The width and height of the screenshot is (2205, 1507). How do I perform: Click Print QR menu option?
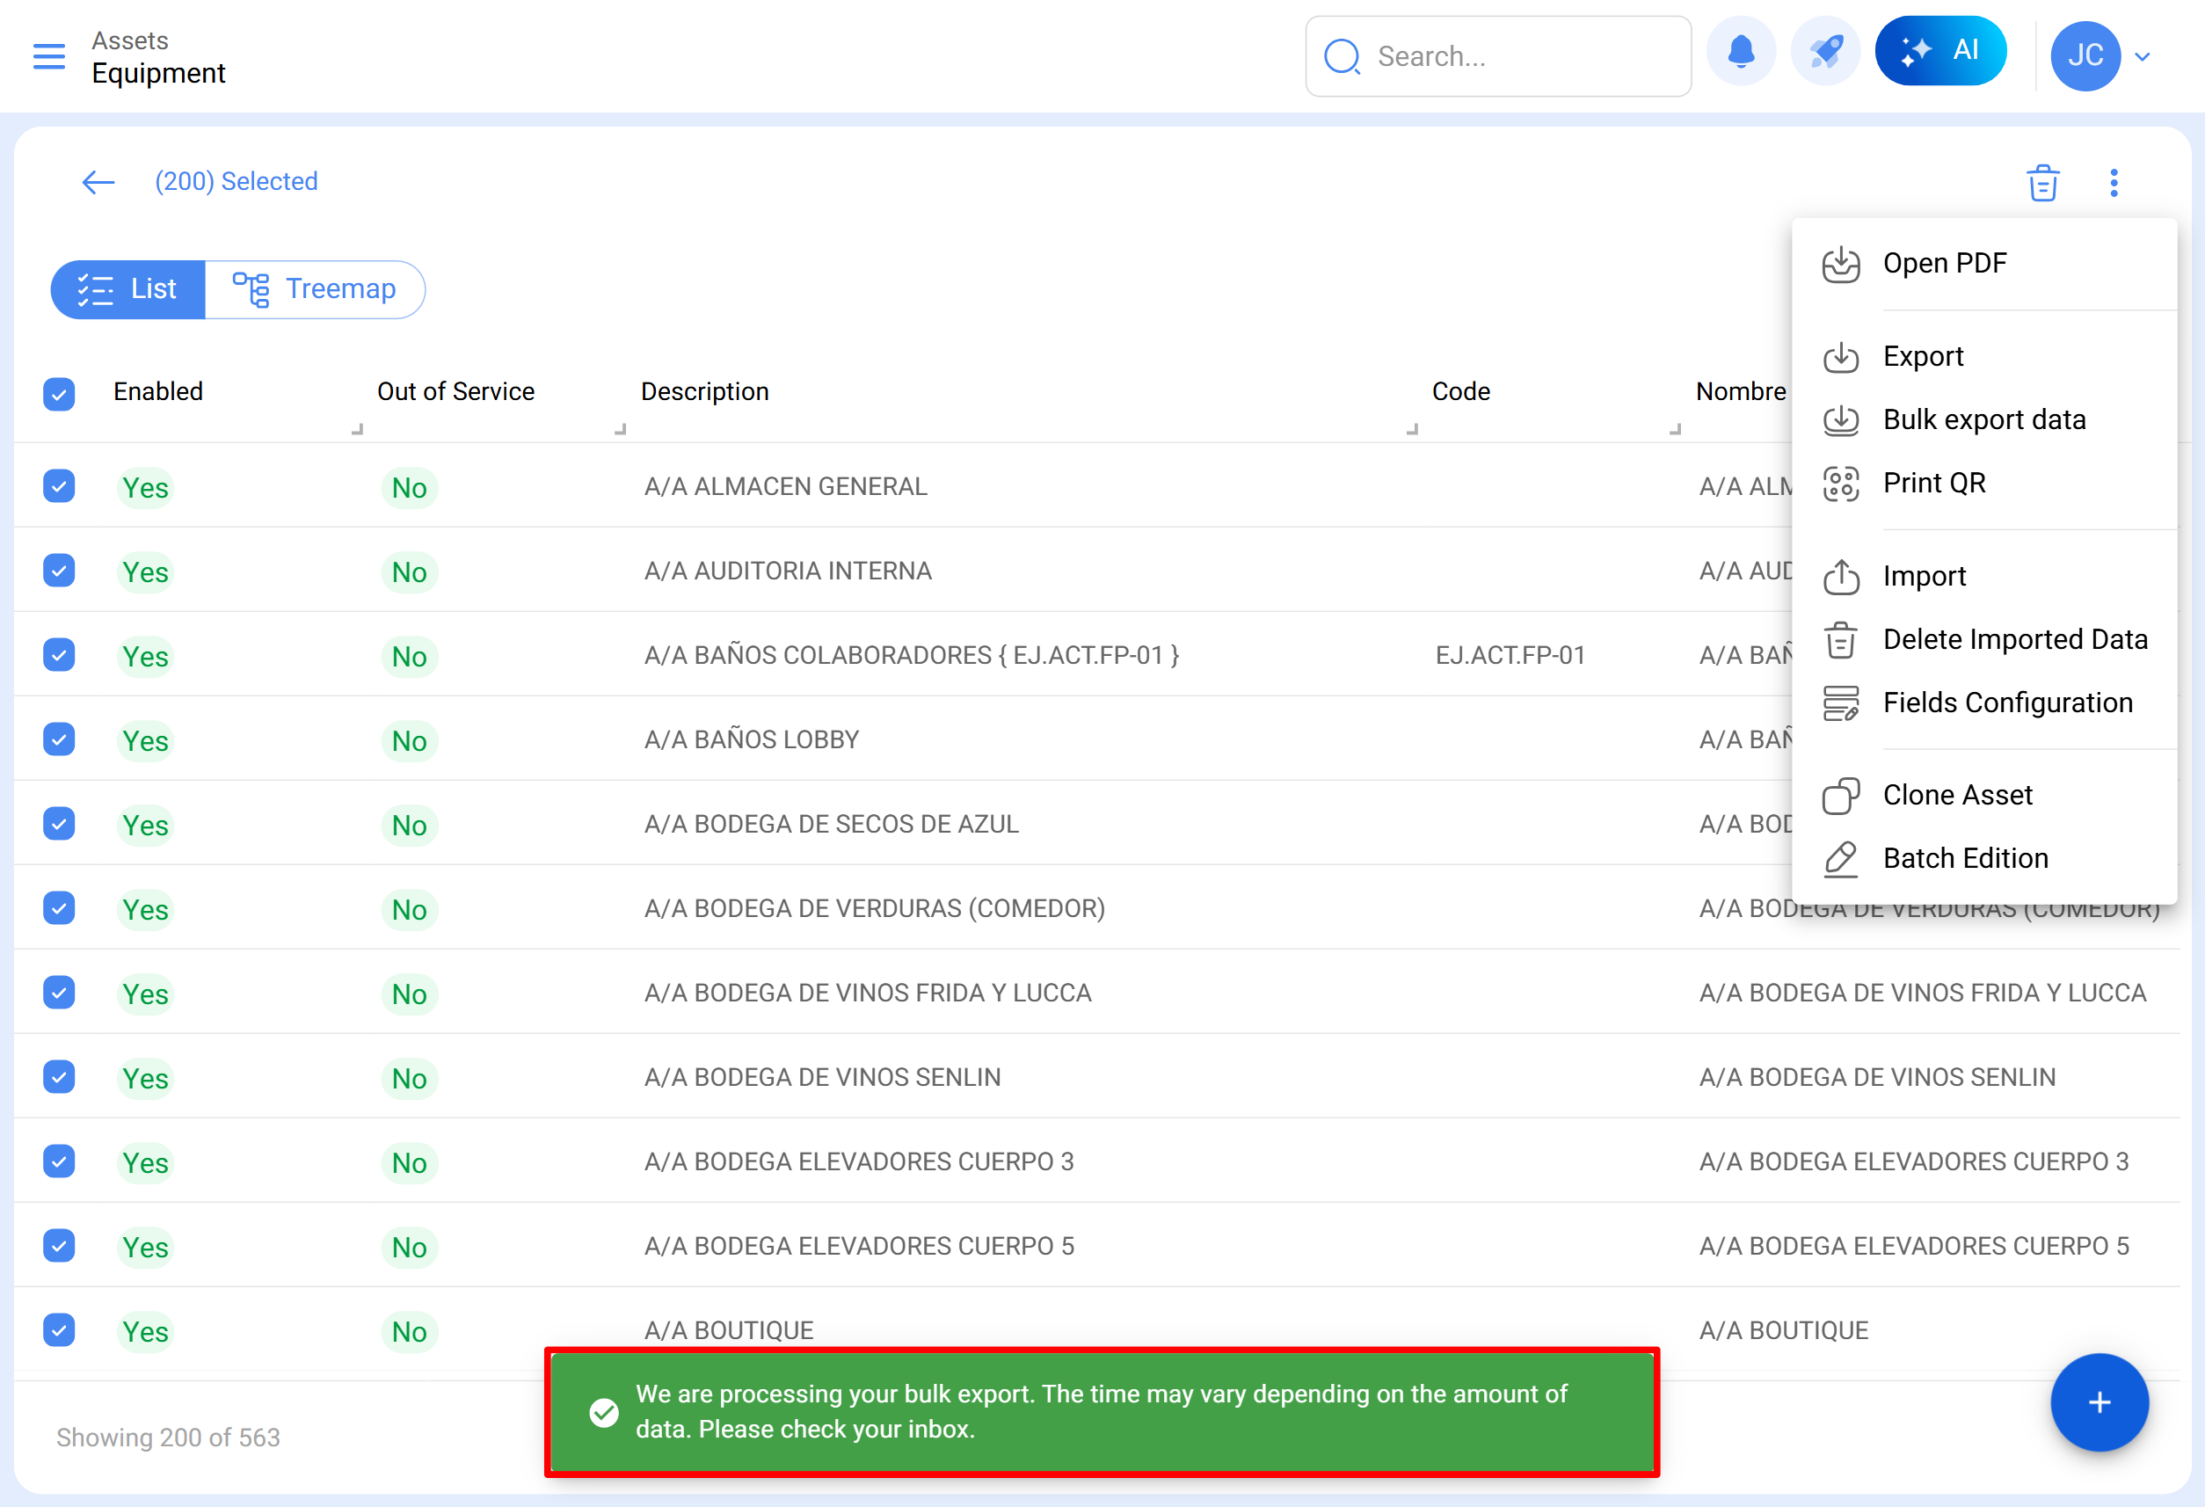coord(1932,483)
